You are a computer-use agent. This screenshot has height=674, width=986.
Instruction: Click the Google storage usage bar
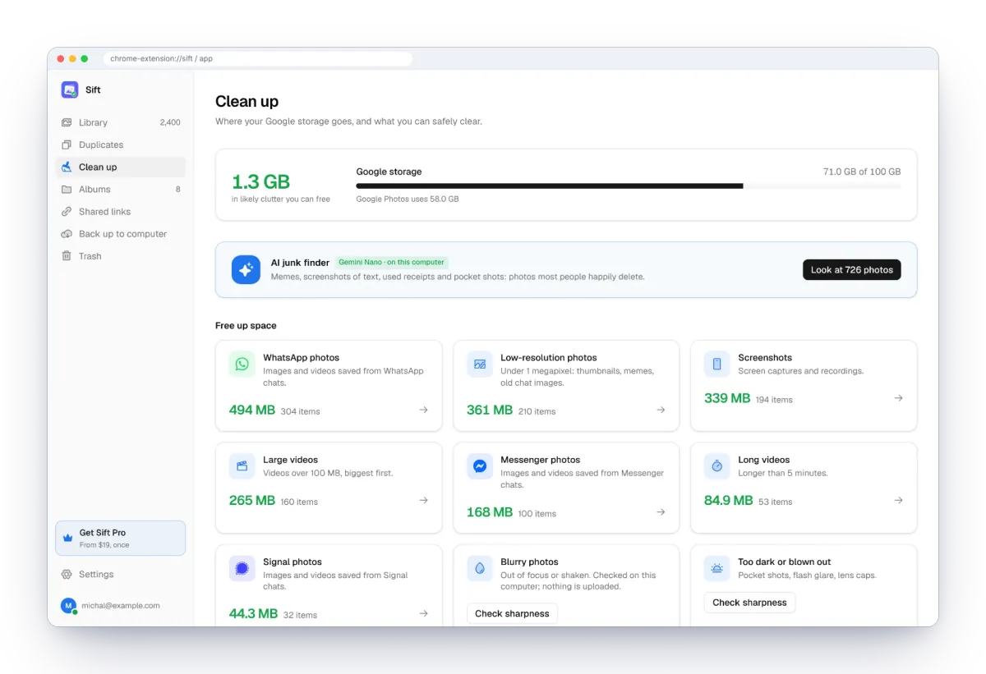[x=629, y=186]
